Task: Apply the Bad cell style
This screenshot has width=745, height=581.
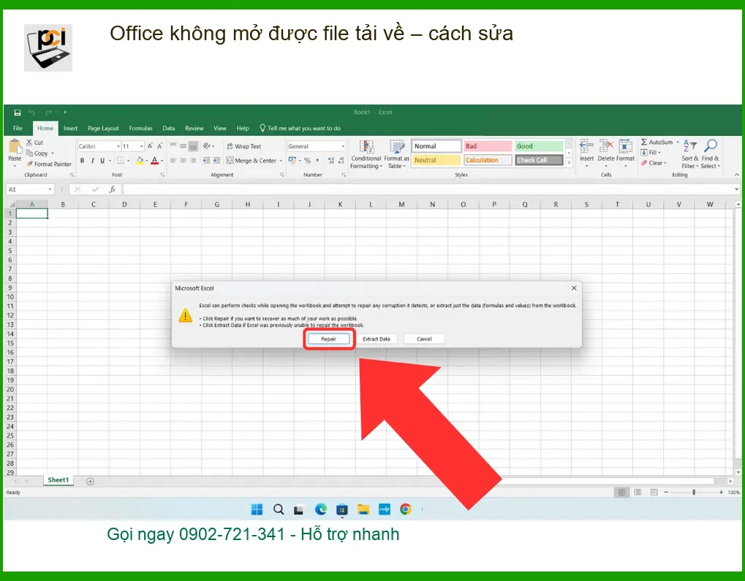Action: pyautogui.click(x=488, y=146)
